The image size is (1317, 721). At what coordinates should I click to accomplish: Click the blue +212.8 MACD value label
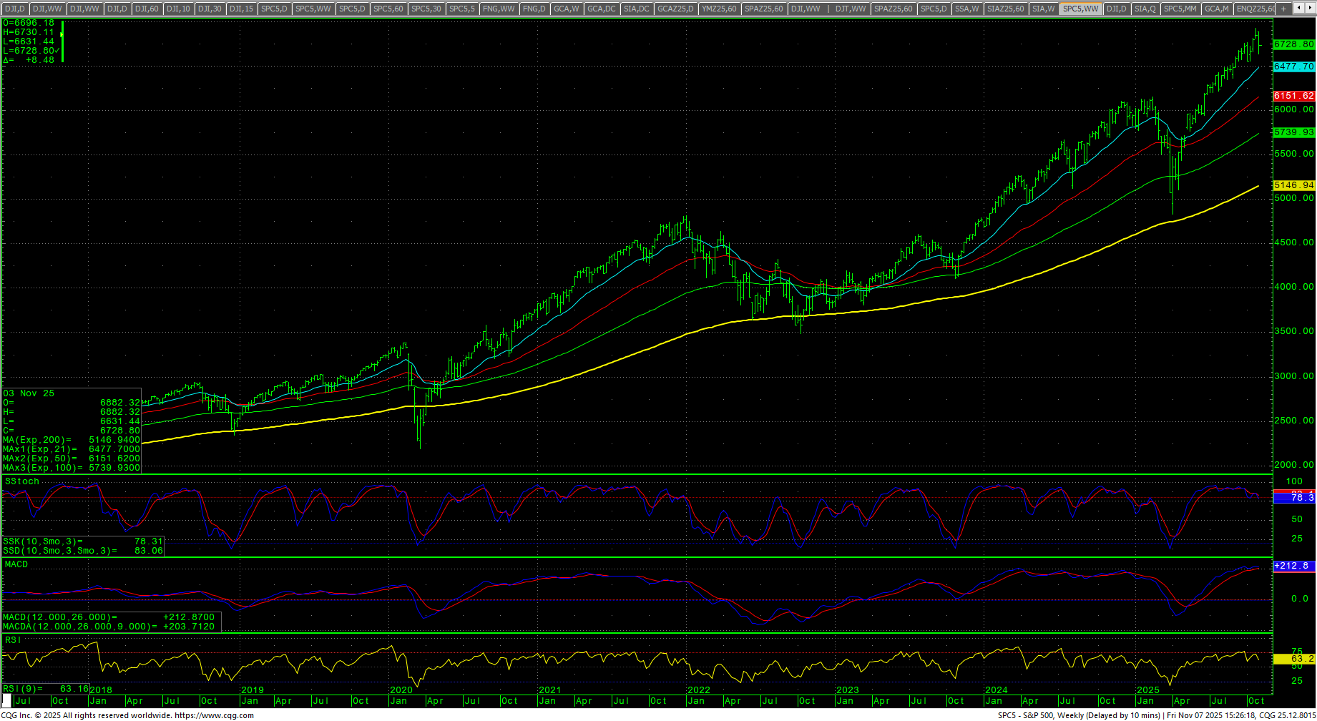[x=1293, y=566]
